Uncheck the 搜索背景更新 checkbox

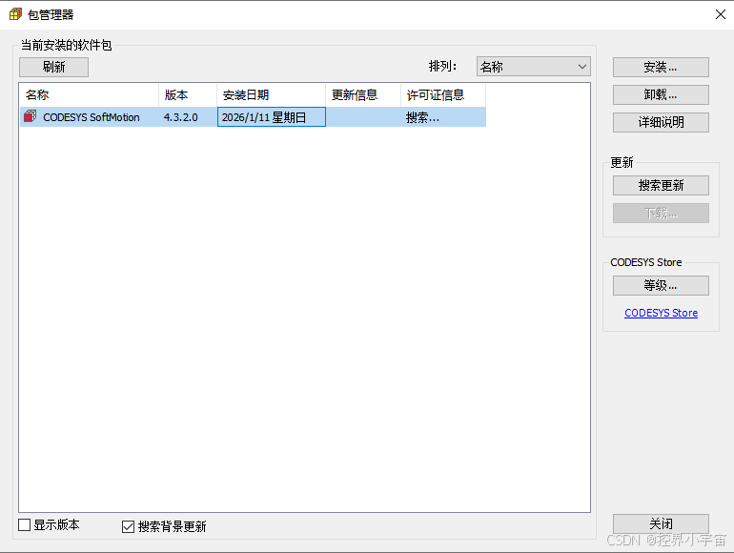tap(128, 526)
